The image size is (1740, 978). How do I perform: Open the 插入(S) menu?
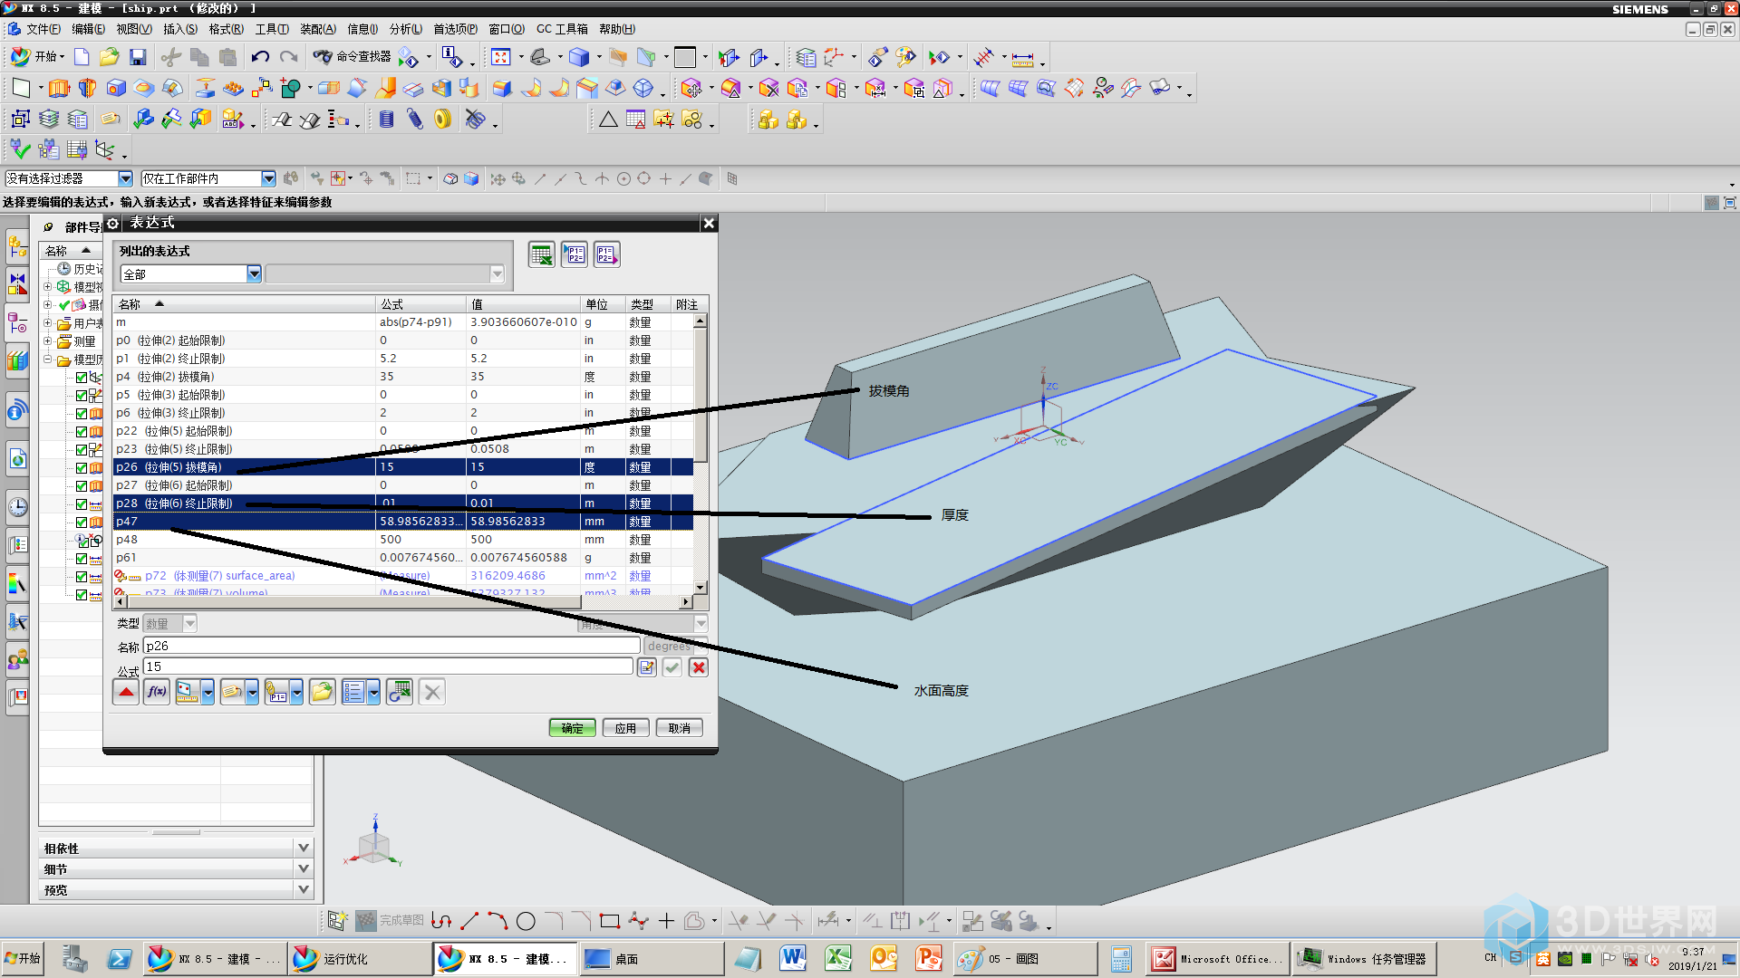click(x=179, y=29)
